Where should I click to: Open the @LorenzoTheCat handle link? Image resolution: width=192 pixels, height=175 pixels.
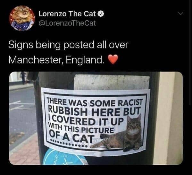pyautogui.click(x=67, y=23)
